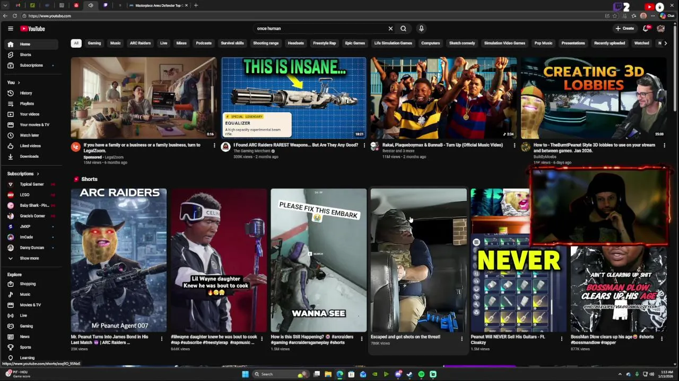The width and height of the screenshot is (679, 381).
Task: Open Music in Explore section
Action: pyautogui.click(x=32, y=294)
